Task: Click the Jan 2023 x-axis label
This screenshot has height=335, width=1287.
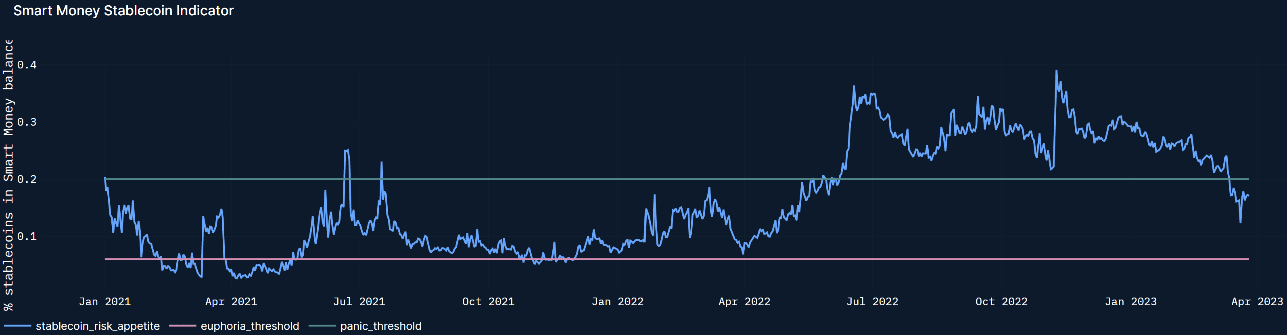Action: [1130, 302]
